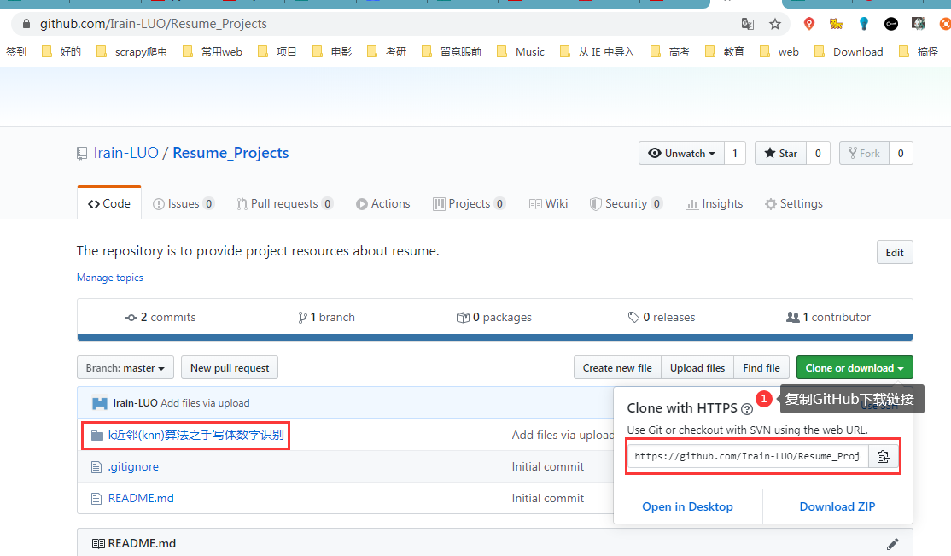The image size is (951, 556).
Task: View the 0 packages page
Action: [x=493, y=317]
